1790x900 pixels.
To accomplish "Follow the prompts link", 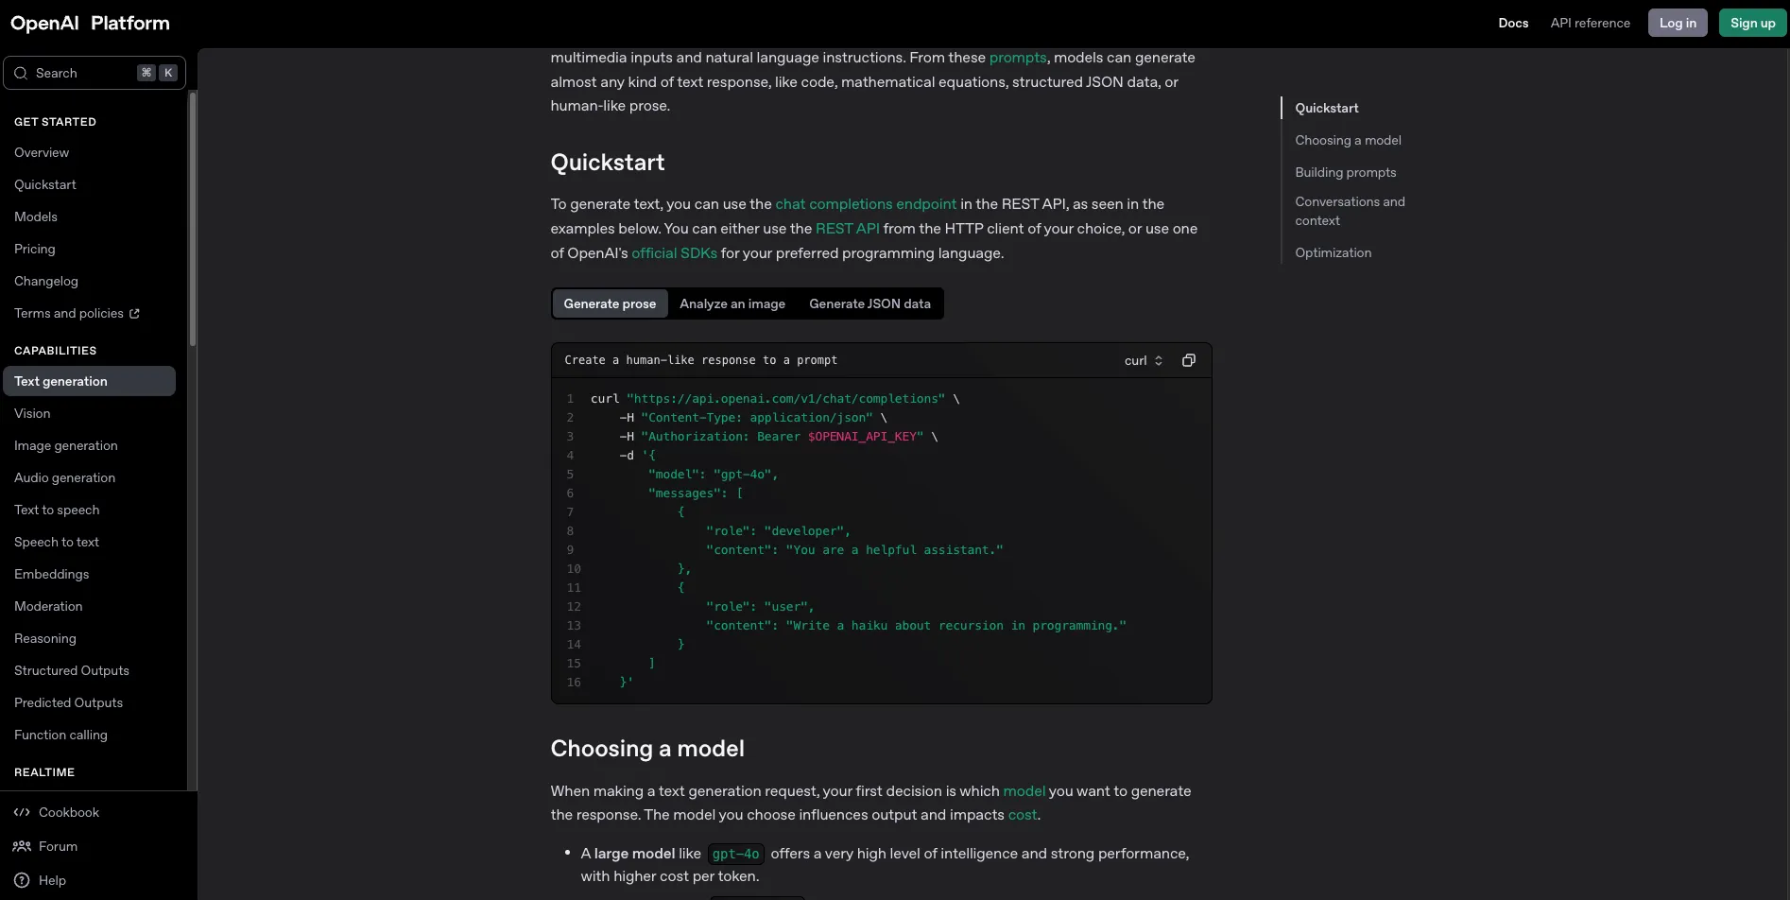I will point(1018,58).
